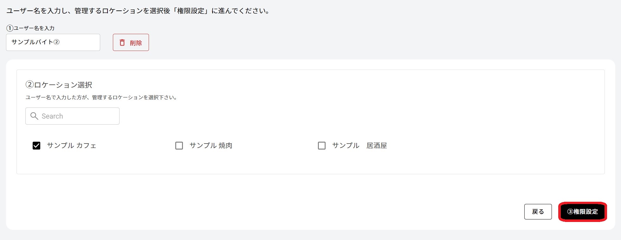Image resolution: width=621 pixels, height=240 pixels.
Task: Click the circled ② in the location heading
Action: pos(29,85)
